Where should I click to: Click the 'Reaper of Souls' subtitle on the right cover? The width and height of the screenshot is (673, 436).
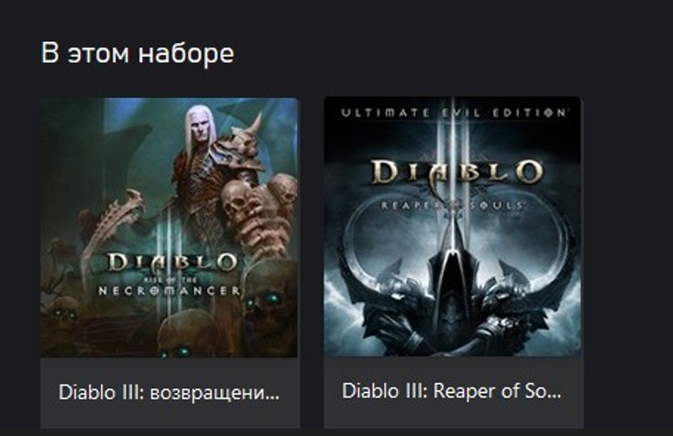451,205
